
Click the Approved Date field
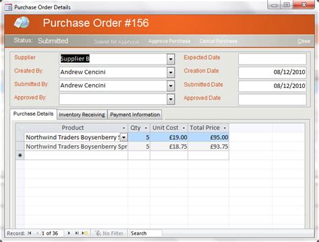(272, 99)
